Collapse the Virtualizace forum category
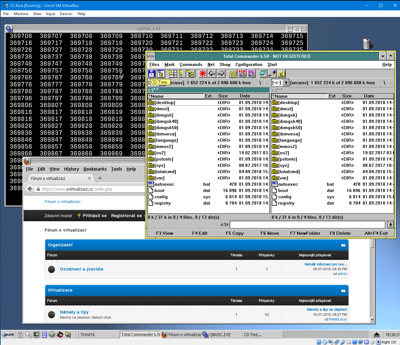 click(x=343, y=291)
